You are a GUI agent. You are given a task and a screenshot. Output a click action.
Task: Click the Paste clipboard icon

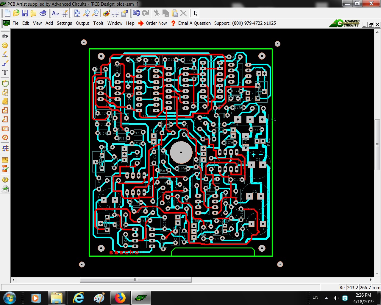(175, 13)
